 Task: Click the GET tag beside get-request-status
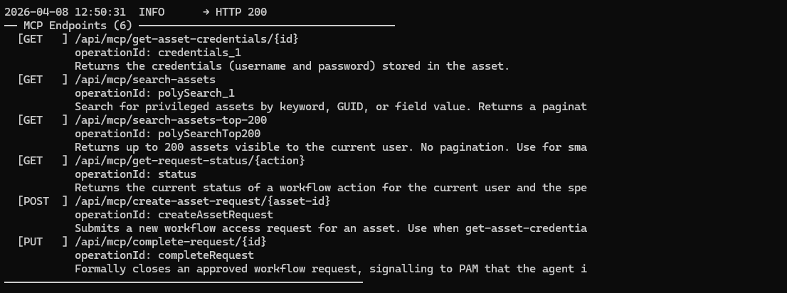(x=31, y=161)
